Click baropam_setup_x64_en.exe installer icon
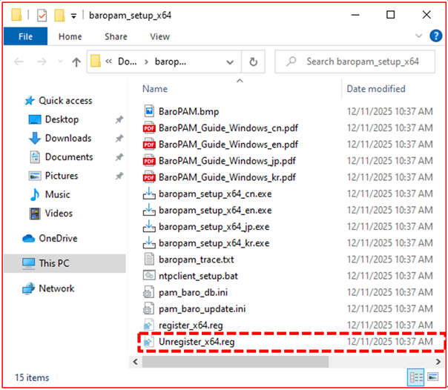 [x=149, y=210]
